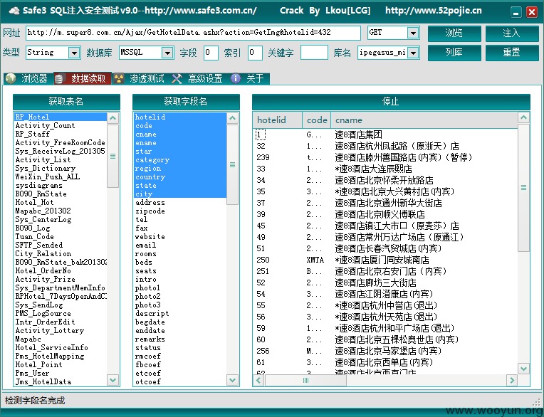The image size is (544, 417).
Task: Select the address field
Action: [x=180, y=202]
